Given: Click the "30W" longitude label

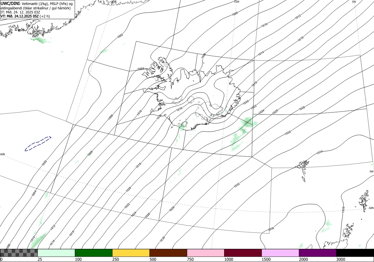Looking at the screenshot, I should (114, 1).
